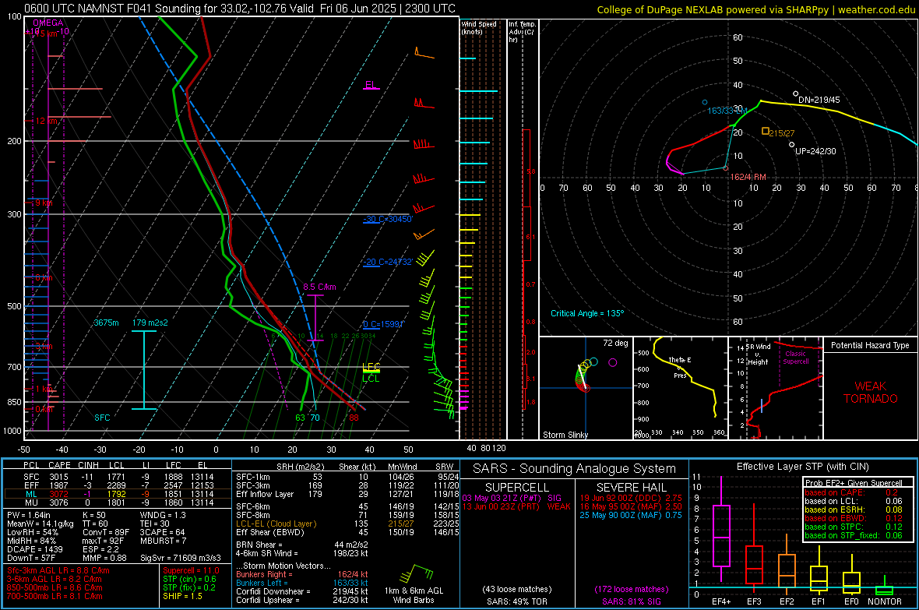Click the -30 C=30450' height label

pyautogui.click(x=388, y=219)
